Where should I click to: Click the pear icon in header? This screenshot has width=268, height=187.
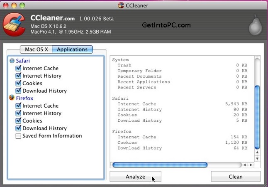click(256, 25)
